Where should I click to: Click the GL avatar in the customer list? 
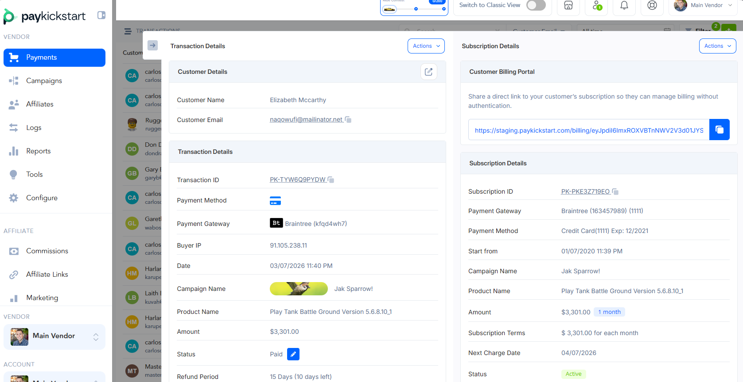pyautogui.click(x=132, y=223)
